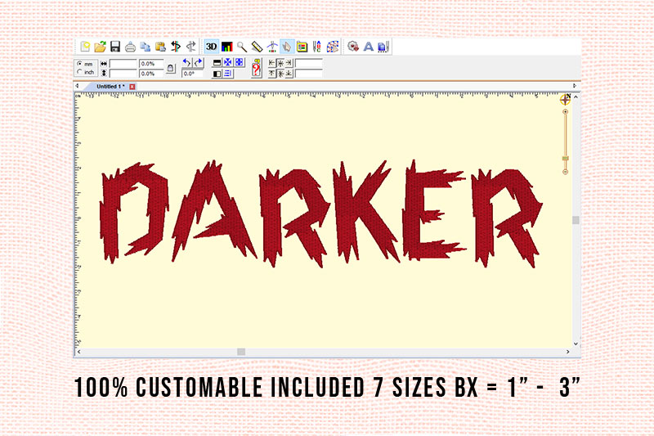Switch to the Untitled 1 tab

pos(110,87)
